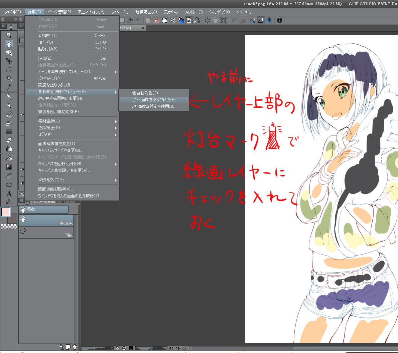
Task: Click the 22.6 zoom percentage field
Action: [110, 348]
